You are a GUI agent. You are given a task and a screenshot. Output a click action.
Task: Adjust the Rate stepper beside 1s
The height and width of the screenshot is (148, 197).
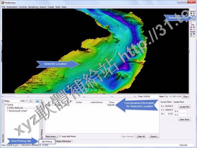(165, 96)
